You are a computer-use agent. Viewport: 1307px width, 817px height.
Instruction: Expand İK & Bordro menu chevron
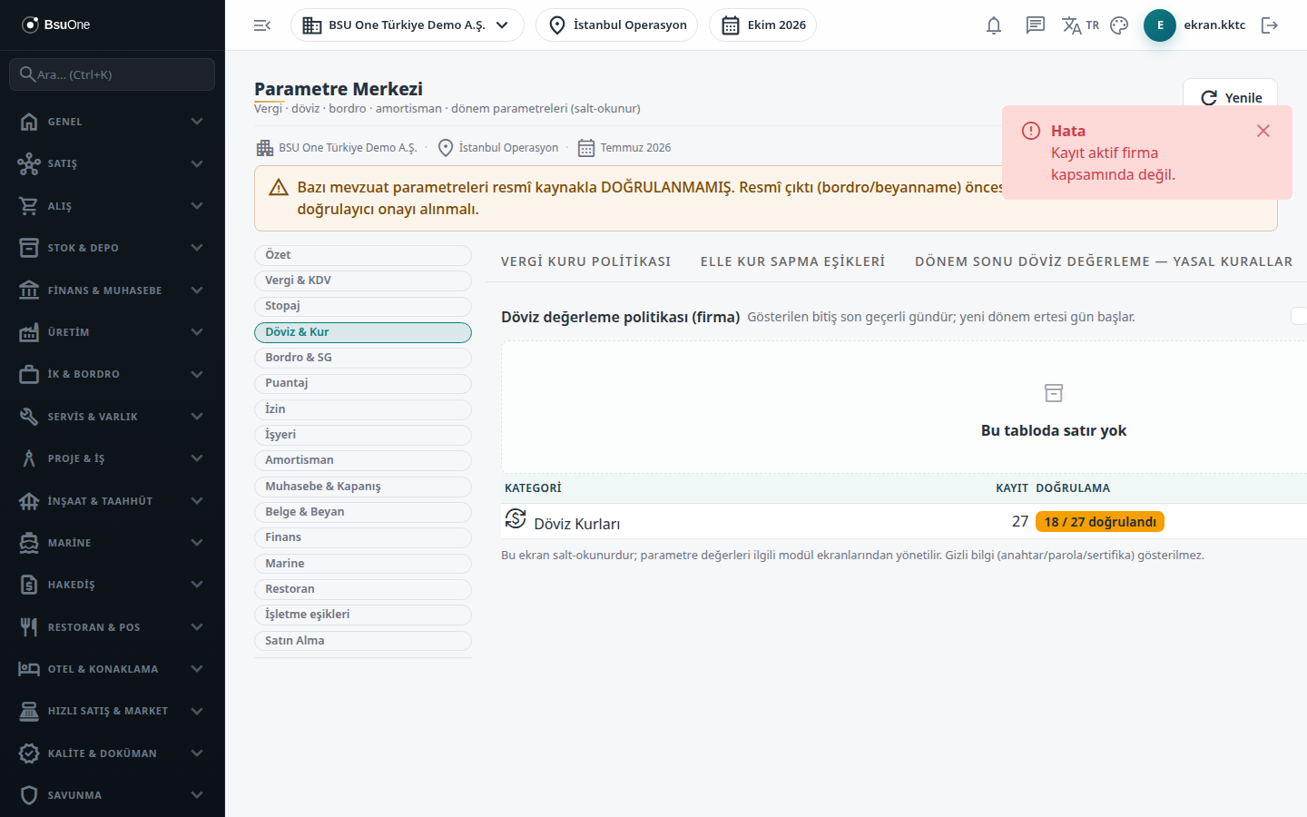197,374
